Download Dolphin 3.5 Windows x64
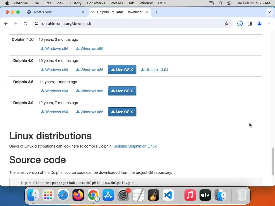 click(x=54, y=91)
